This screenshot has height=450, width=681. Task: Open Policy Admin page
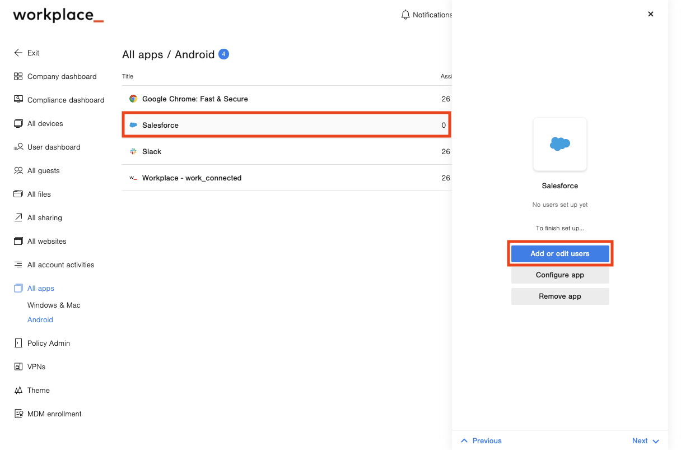[49, 343]
